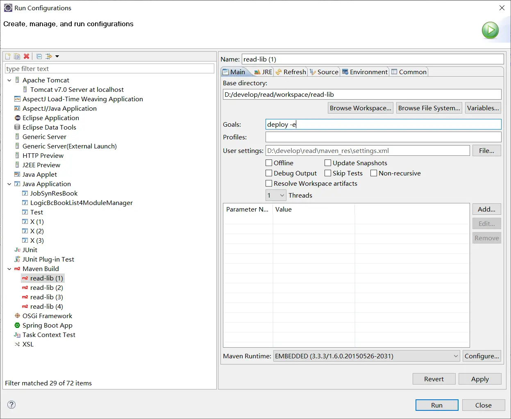Click the filter launch configurations icon
This screenshot has height=419, width=511.
pos(48,56)
